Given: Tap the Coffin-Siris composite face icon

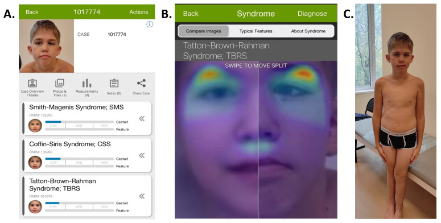Looking at the screenshot, I should [x=35, y=162].
